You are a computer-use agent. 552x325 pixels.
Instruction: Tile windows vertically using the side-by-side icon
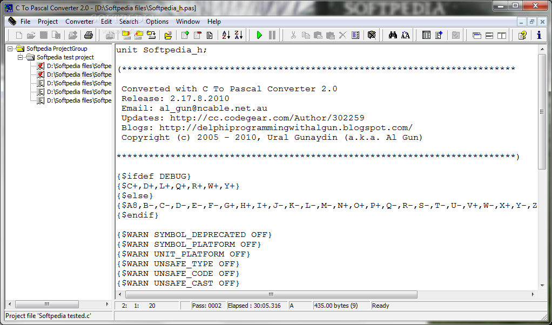click(502, 35)
